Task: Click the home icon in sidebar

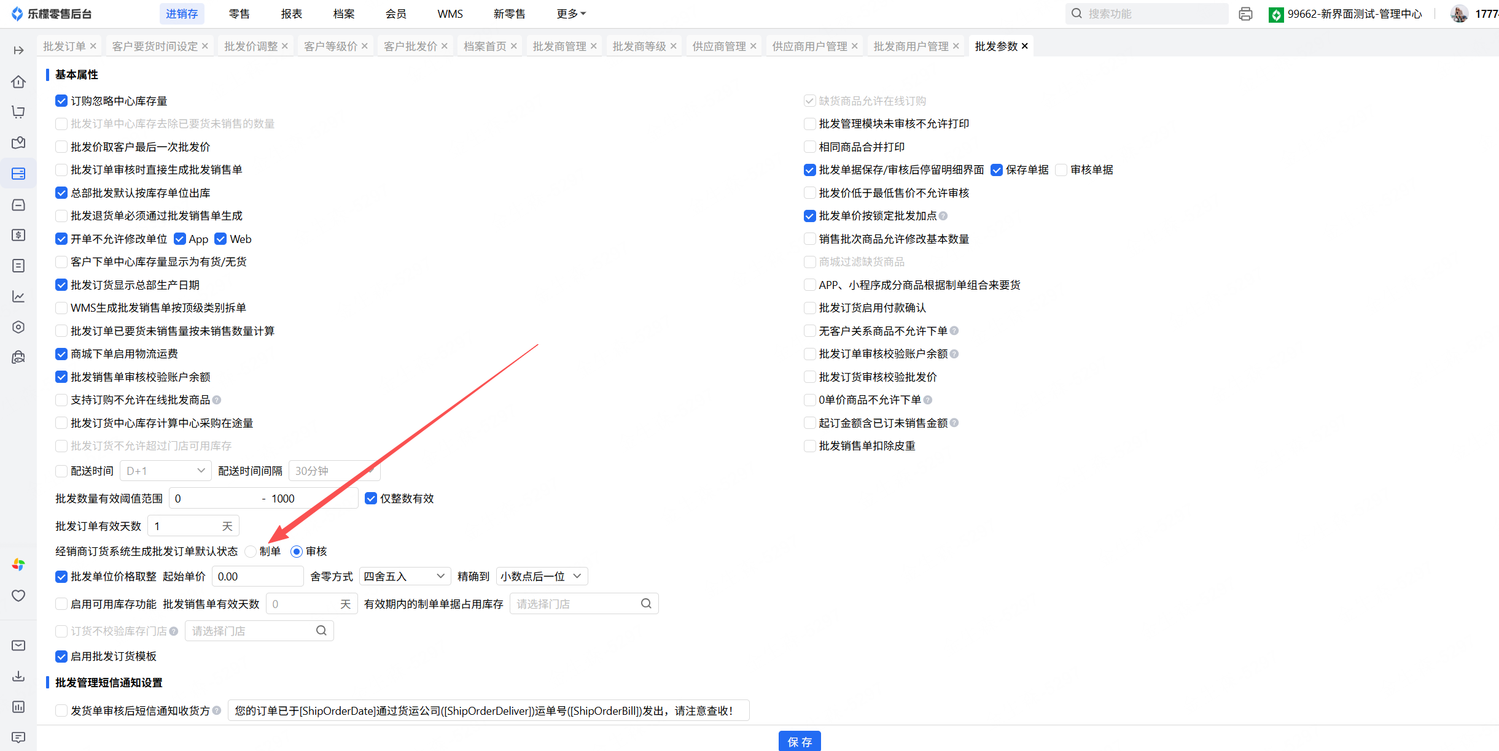Action: pyautogui.click(x=18, y=82)
